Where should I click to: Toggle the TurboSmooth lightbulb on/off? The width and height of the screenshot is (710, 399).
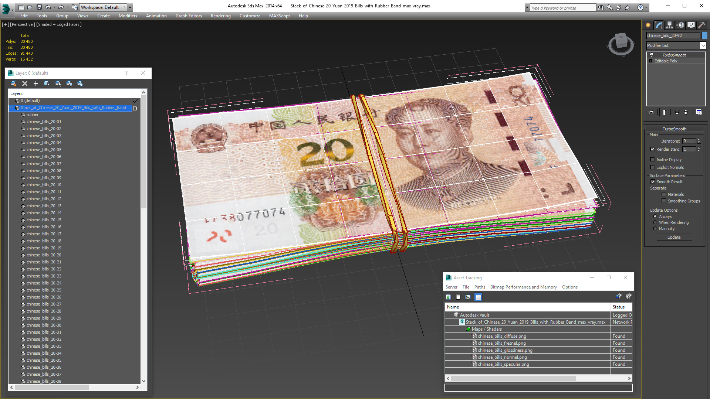652,55
